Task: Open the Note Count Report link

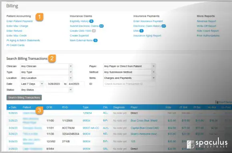Action: 208,31
